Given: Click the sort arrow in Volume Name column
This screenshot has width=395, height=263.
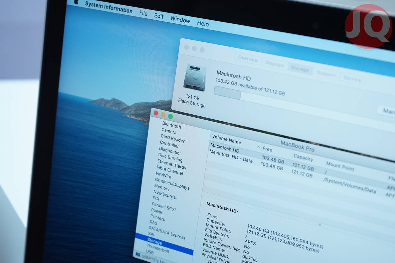Looking at the screenshot, I should coord(258,147).
